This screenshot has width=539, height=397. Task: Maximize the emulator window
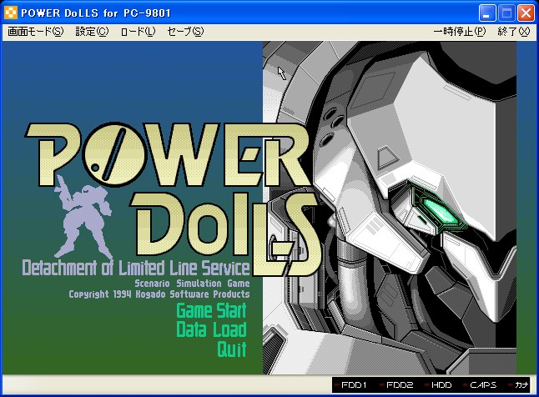pos(507,13)
